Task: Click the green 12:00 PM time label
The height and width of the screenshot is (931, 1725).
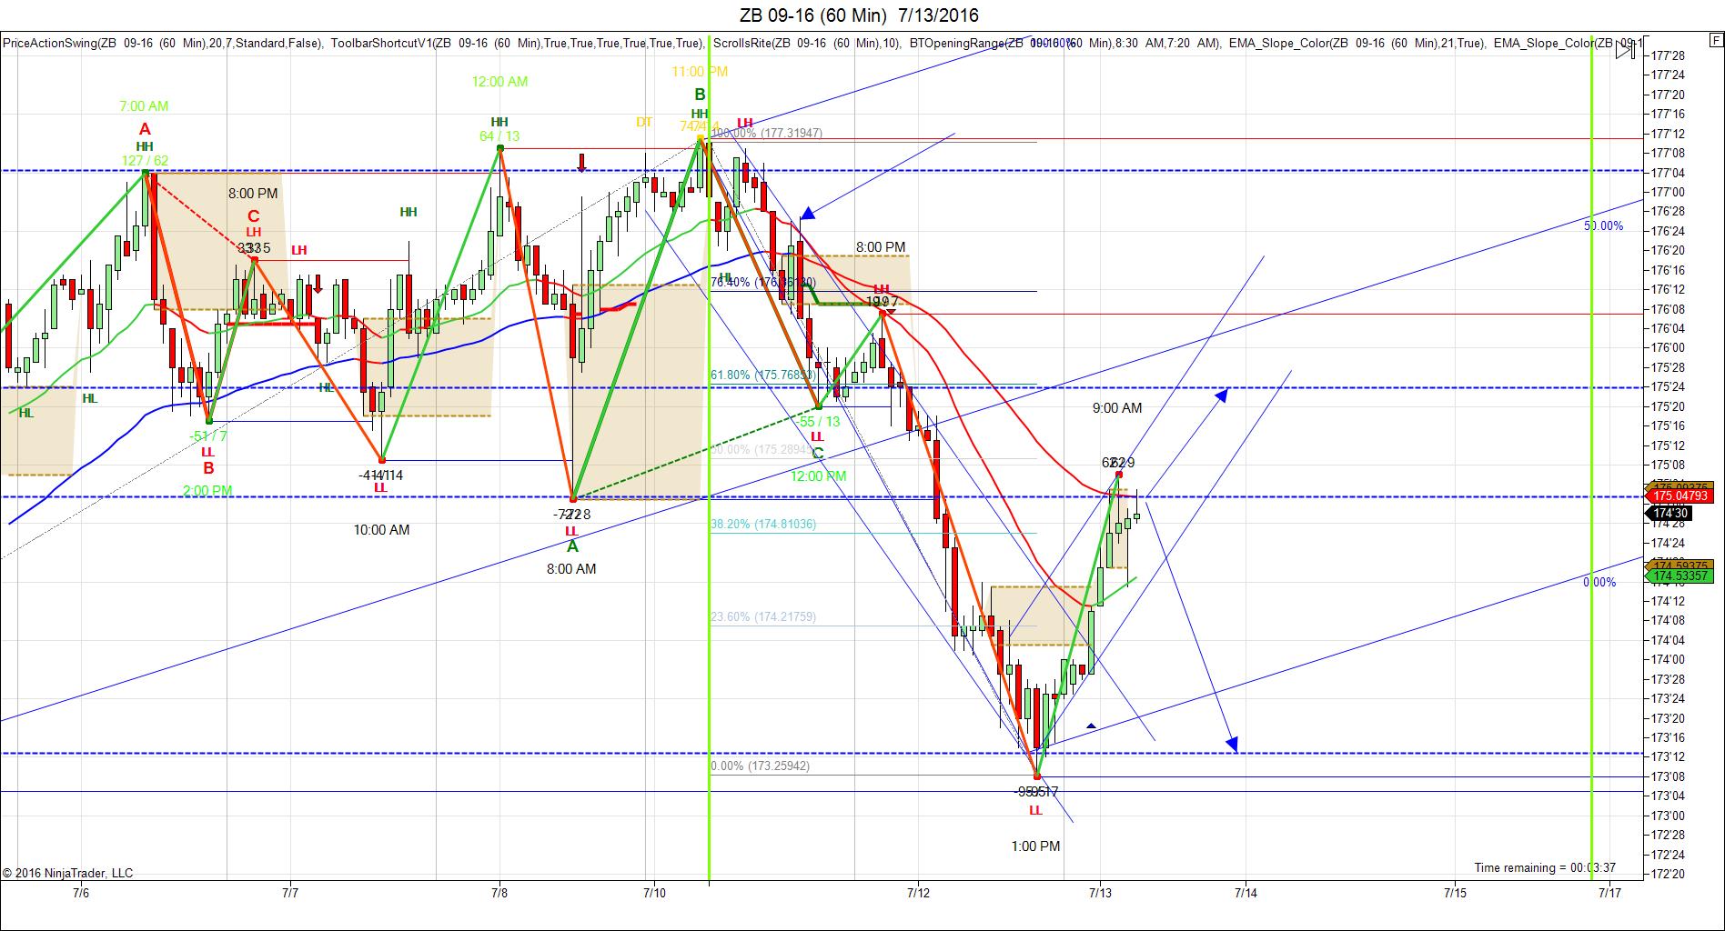Action: 818,476
